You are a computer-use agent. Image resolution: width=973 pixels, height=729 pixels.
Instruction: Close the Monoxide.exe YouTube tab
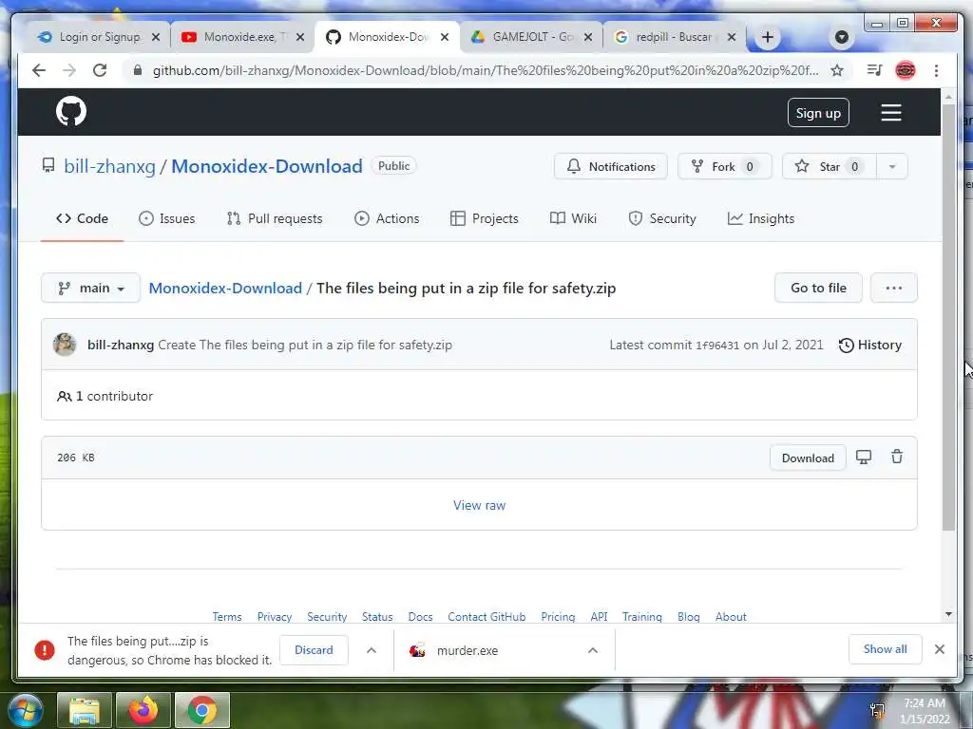(x=300, y=37)
